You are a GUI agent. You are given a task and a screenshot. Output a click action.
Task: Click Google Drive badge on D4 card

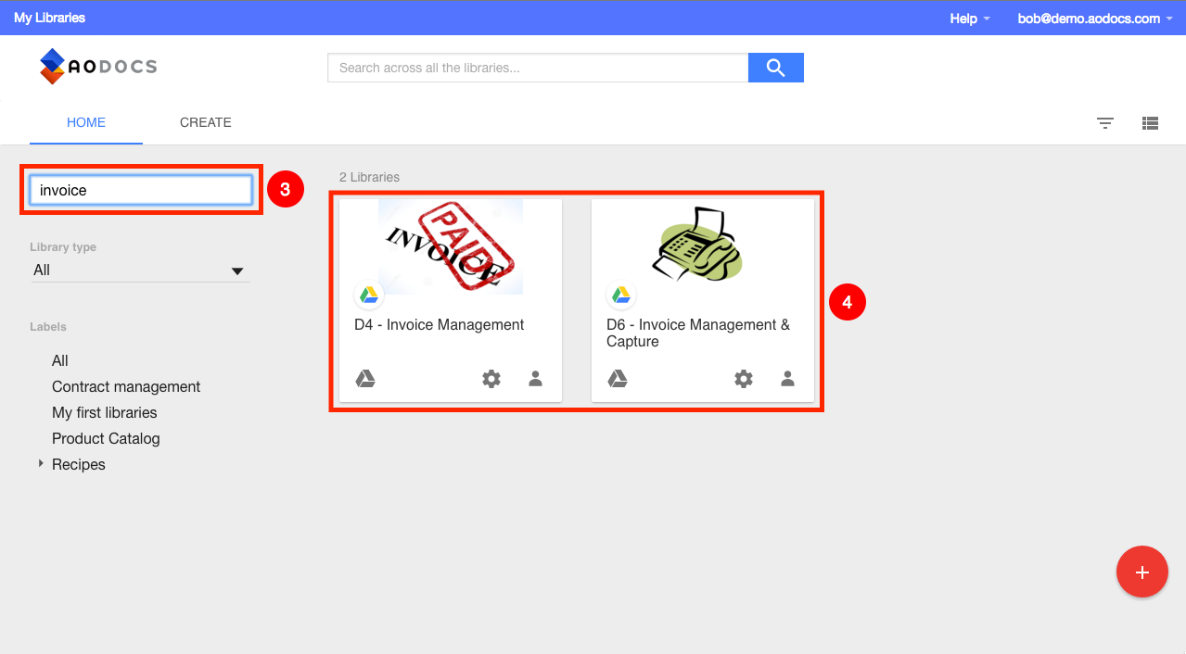(369, 295)
